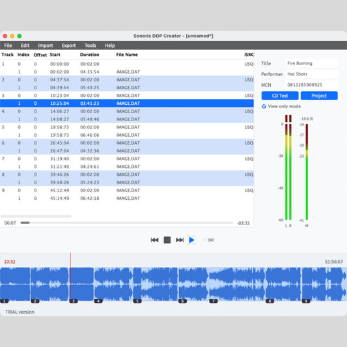Viewport: 347px width, 347px height.
Task: Select the row starting at 31:19:40
Action: coord(127,159)
